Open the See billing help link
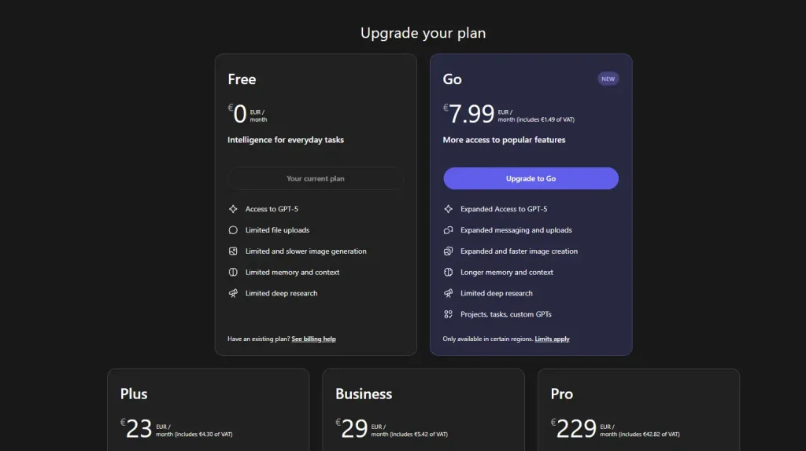 pos(313,339)
